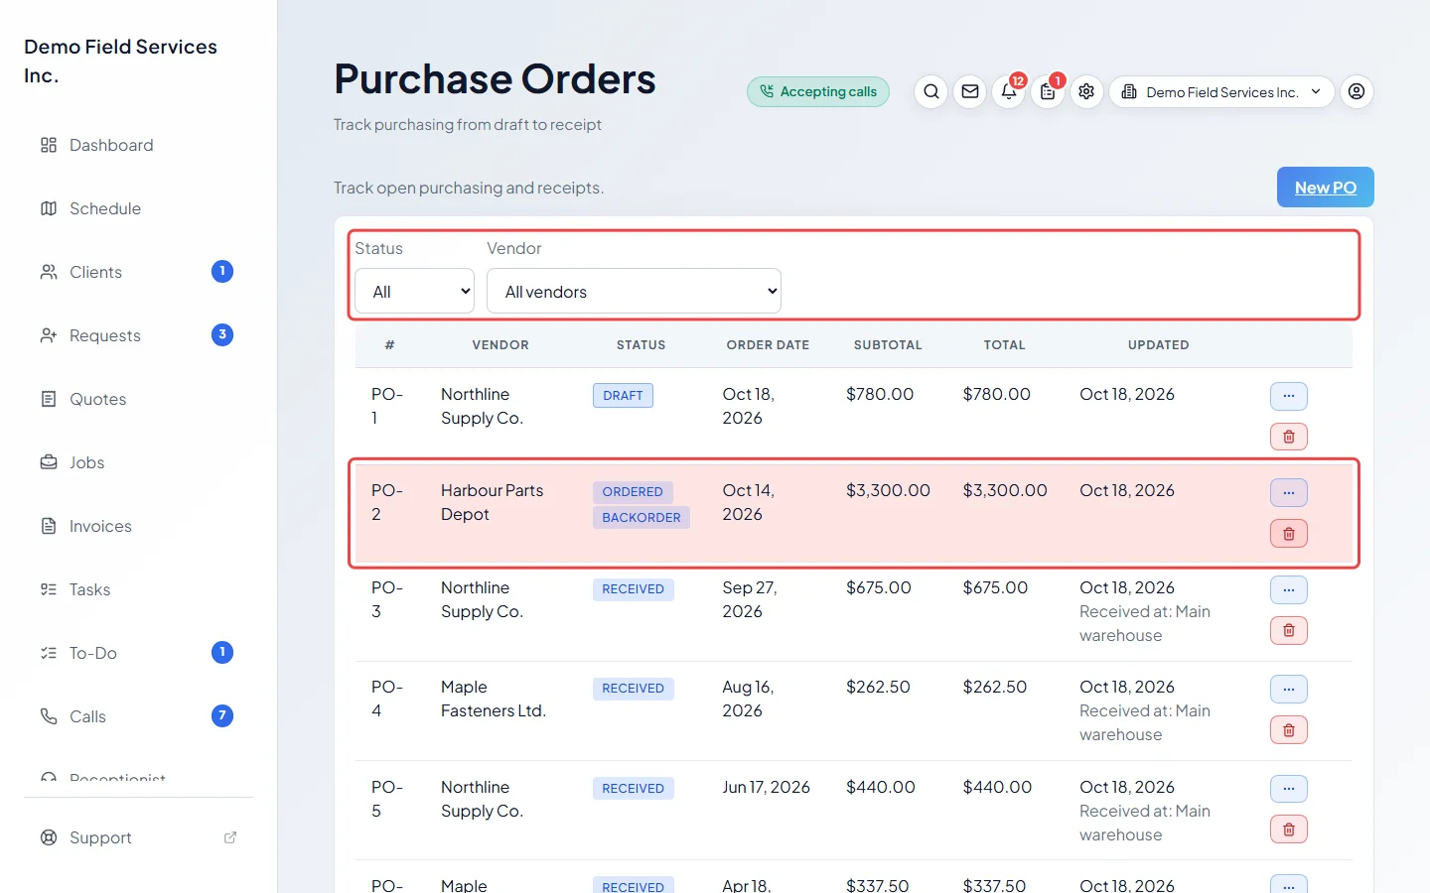1430x893 pixels.
Task: Open Tasks in the sidebar
Action: (x=136, y=589)
